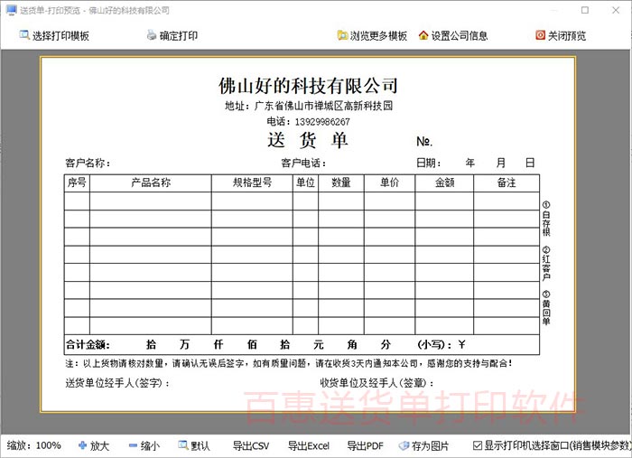This screenshot has height=458, width=632.
Task: Zoom out with the 缩小 minus icon
Action: click(x=133, y=445)
